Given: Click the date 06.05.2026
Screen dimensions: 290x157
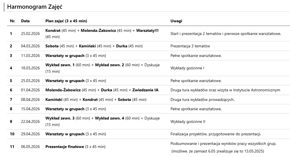Looking at the screenshot, I should pos(30,147).
